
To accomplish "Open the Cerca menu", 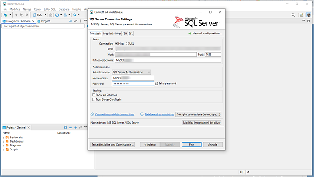I will click(x=37, y=9).
